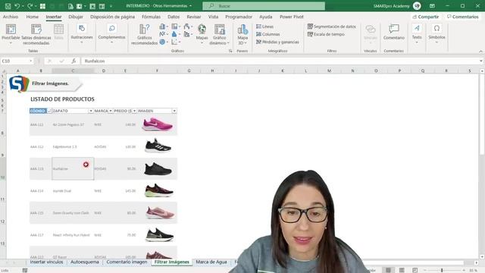Expand the Ilustraciones group
Viewport: 485px width, 273px height.
(82, 33)
